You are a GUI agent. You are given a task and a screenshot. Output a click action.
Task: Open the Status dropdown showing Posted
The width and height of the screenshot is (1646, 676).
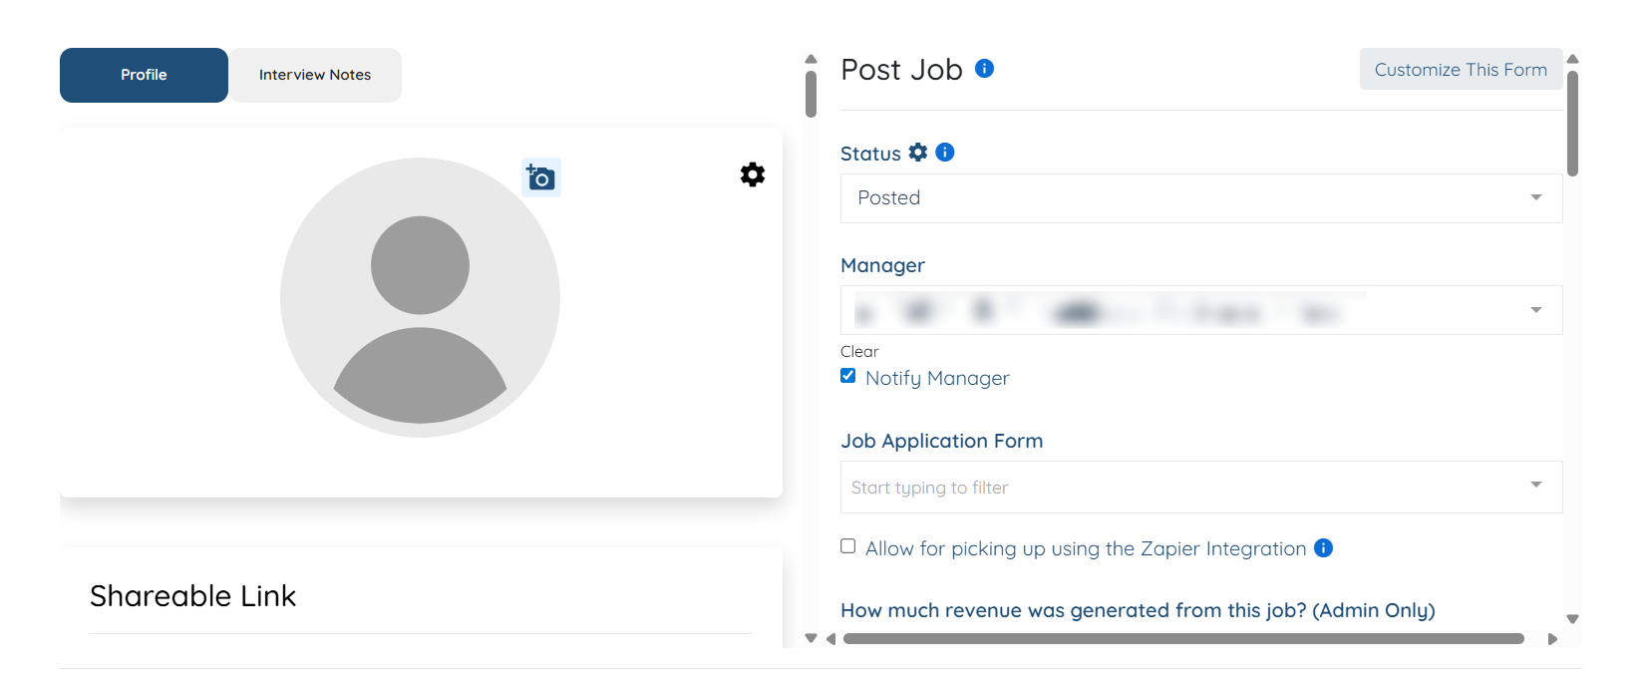coord(1200,198)
